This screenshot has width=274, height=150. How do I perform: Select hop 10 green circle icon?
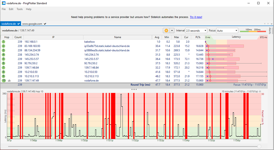point(4,80)
